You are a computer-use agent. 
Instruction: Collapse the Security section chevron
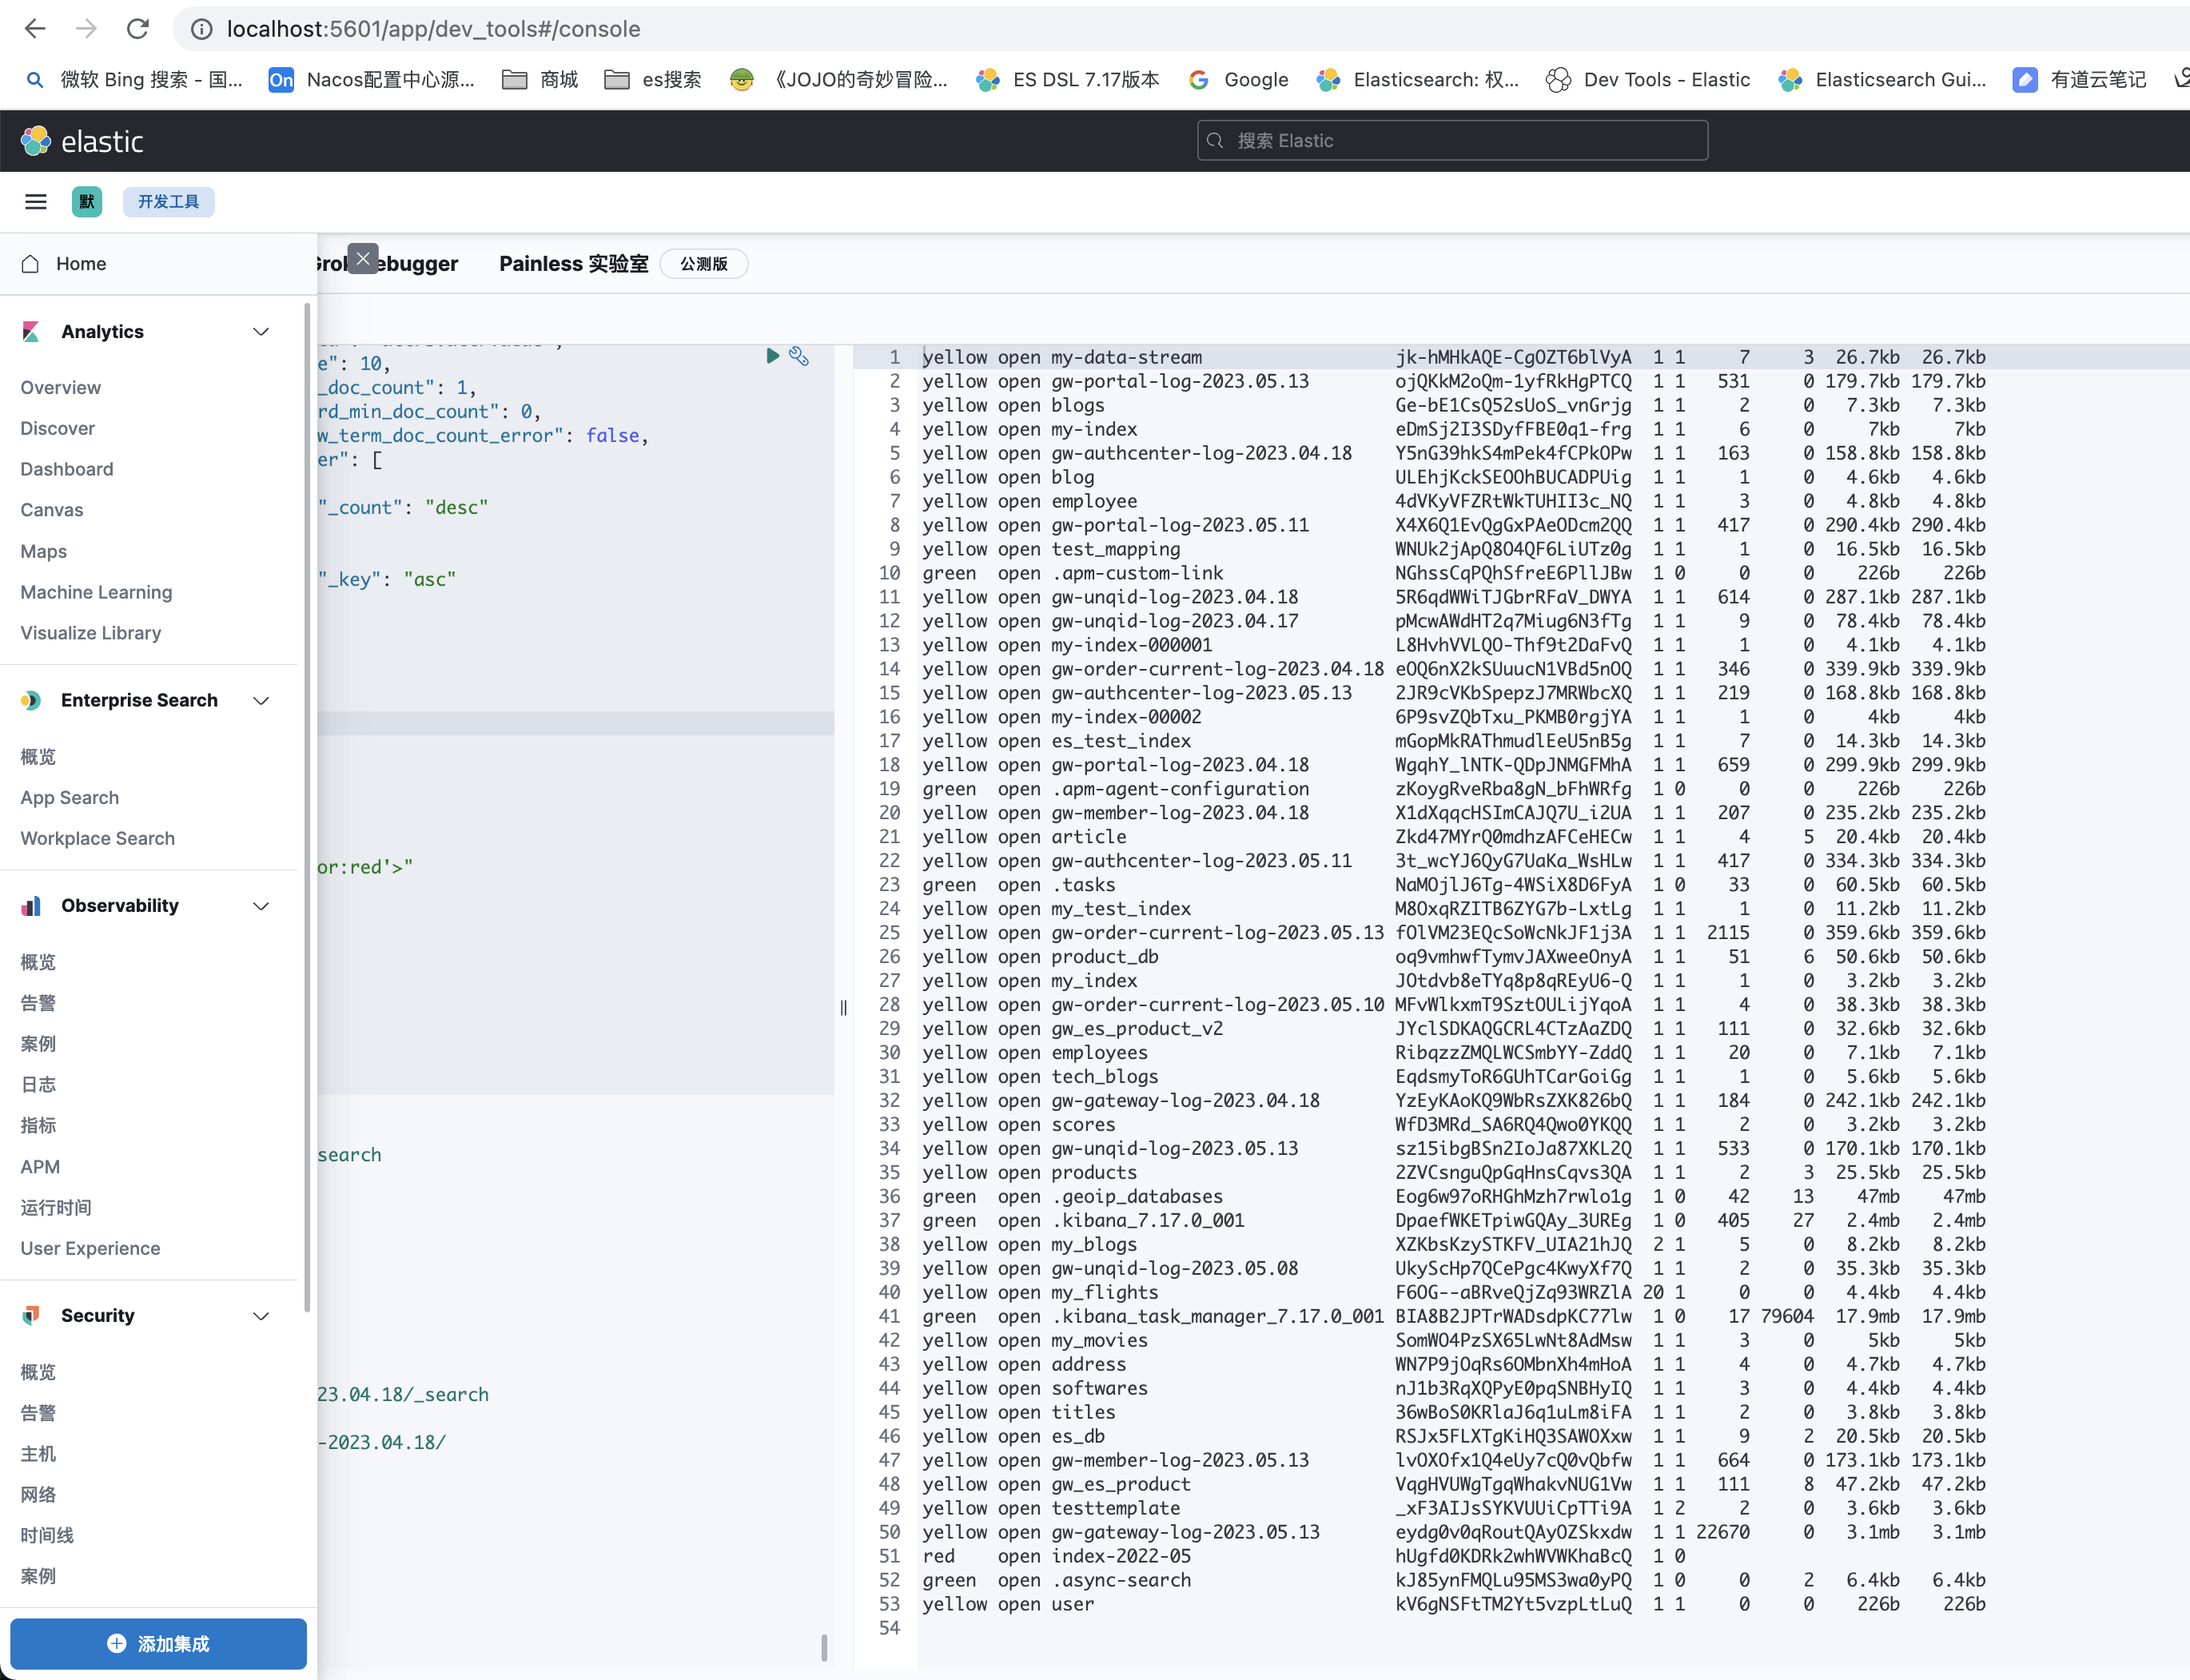click(x=261, y=1316)
